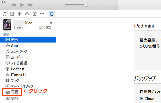Viewport: 161px width, 103px height.
Task: Open the Podcasts library icon in toolbar
Action: pyautogui.click(x=20, y=14)
